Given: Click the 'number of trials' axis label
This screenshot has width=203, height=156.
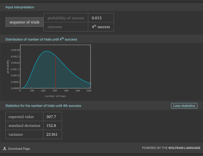Looking at the screenshot, I should click(55, 96).
